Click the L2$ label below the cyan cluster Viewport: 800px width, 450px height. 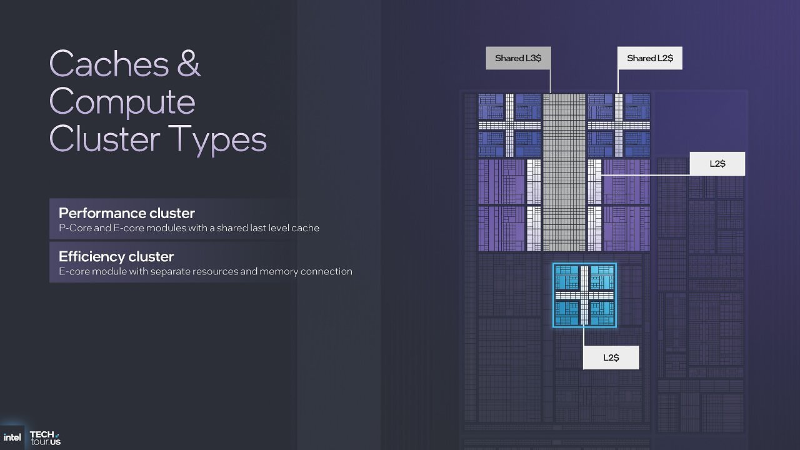611,357
